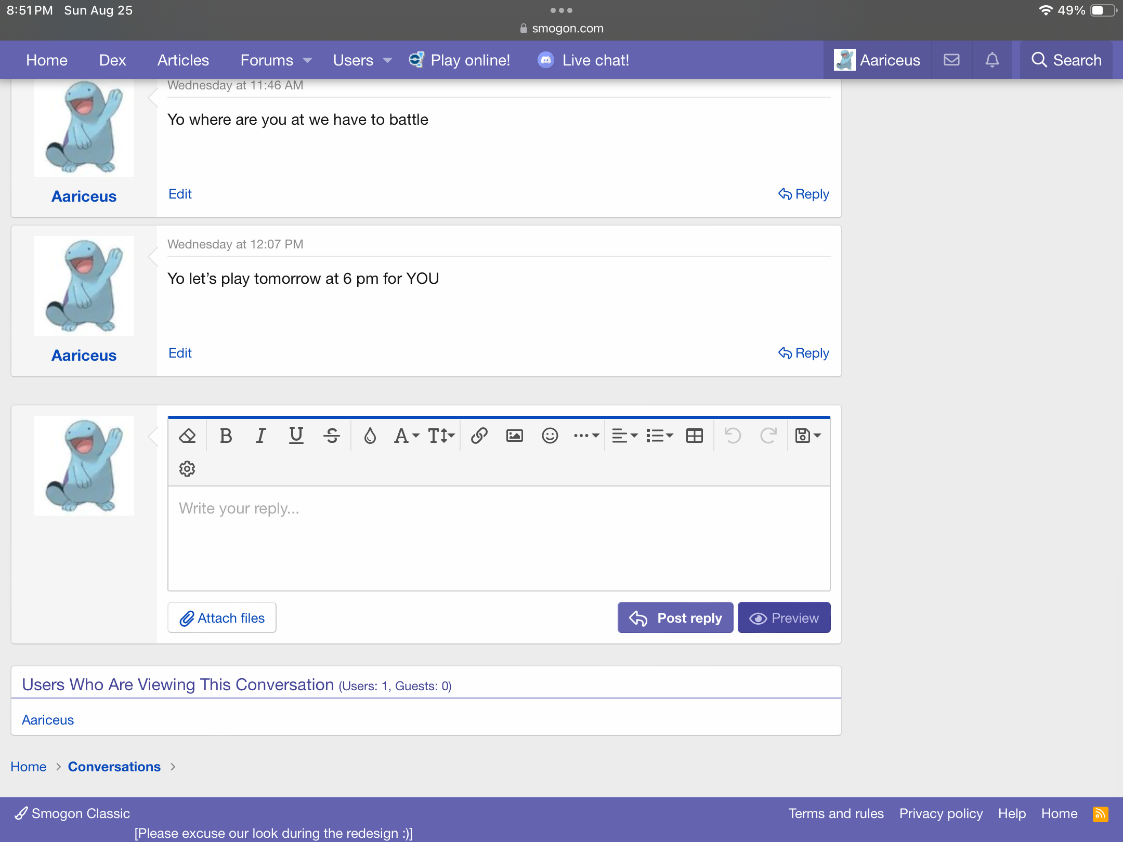Open the conversations inbox envelope icon

[x=951, y=60]
